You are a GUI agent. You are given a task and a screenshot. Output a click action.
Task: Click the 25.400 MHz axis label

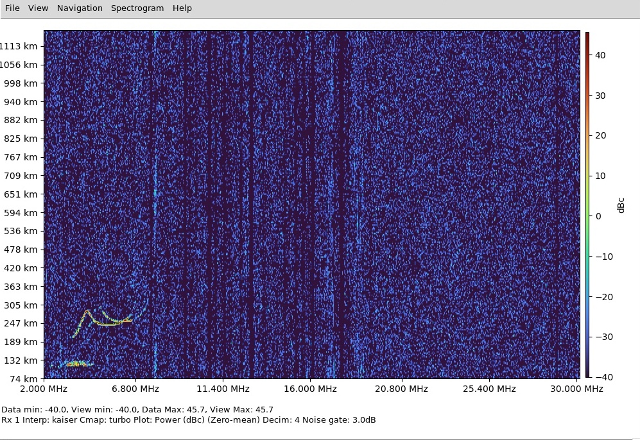click(489, 389)
